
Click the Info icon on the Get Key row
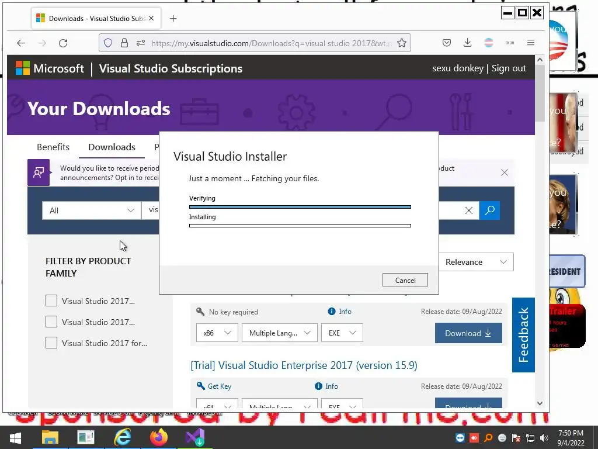click(318, 386)
